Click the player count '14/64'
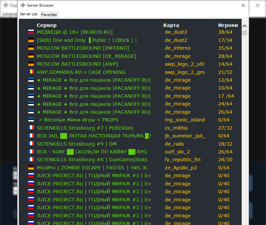Viewport: 266px width, 225px height. pyautogui.click(x=225, y=64)
